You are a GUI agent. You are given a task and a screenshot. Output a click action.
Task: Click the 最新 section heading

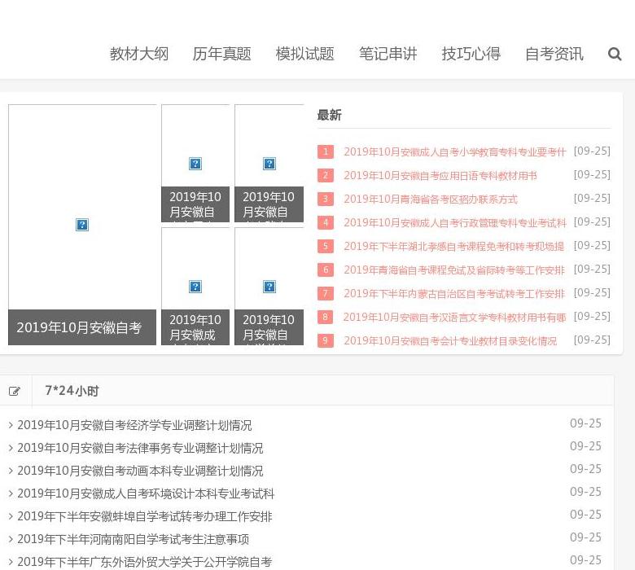(x=329, y=115)
